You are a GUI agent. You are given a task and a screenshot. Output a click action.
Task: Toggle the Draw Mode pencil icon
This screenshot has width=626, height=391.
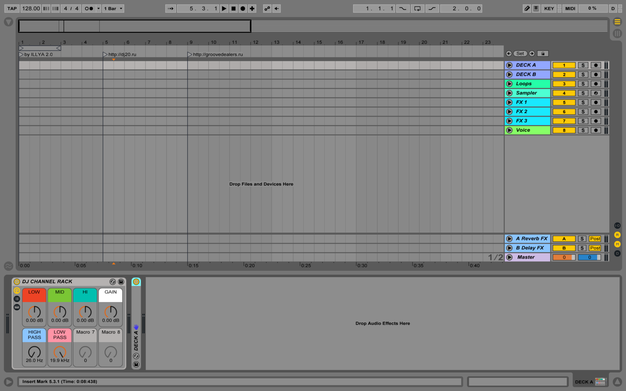(x=527, y=8)
